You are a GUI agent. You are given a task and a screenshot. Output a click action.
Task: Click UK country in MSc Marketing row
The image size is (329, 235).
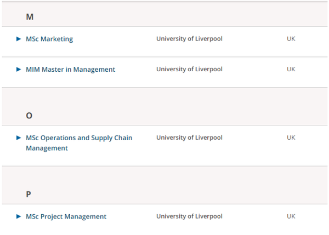pos(291,39)
